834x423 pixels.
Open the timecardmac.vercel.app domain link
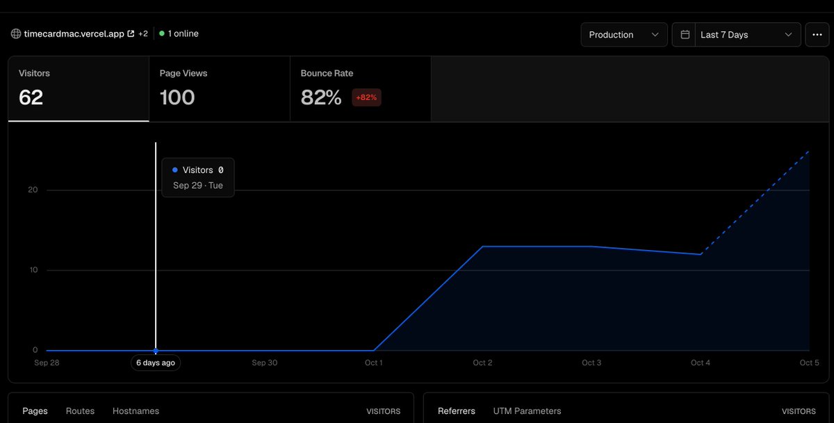tap(74, 33)
